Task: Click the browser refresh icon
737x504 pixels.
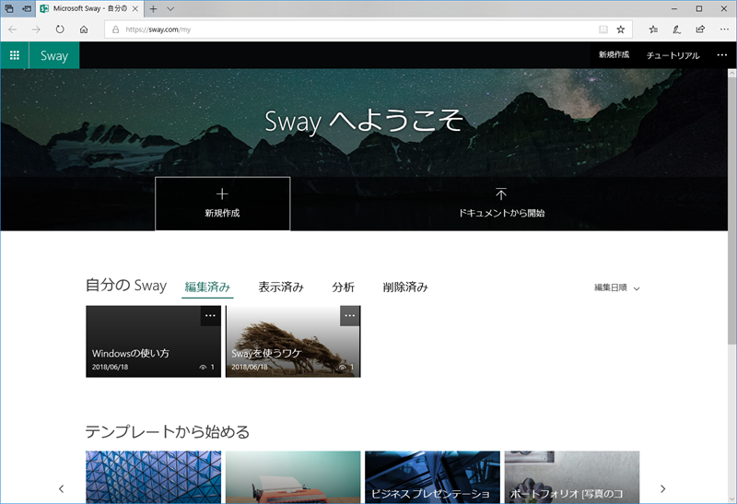Action: tap(60, 29)
